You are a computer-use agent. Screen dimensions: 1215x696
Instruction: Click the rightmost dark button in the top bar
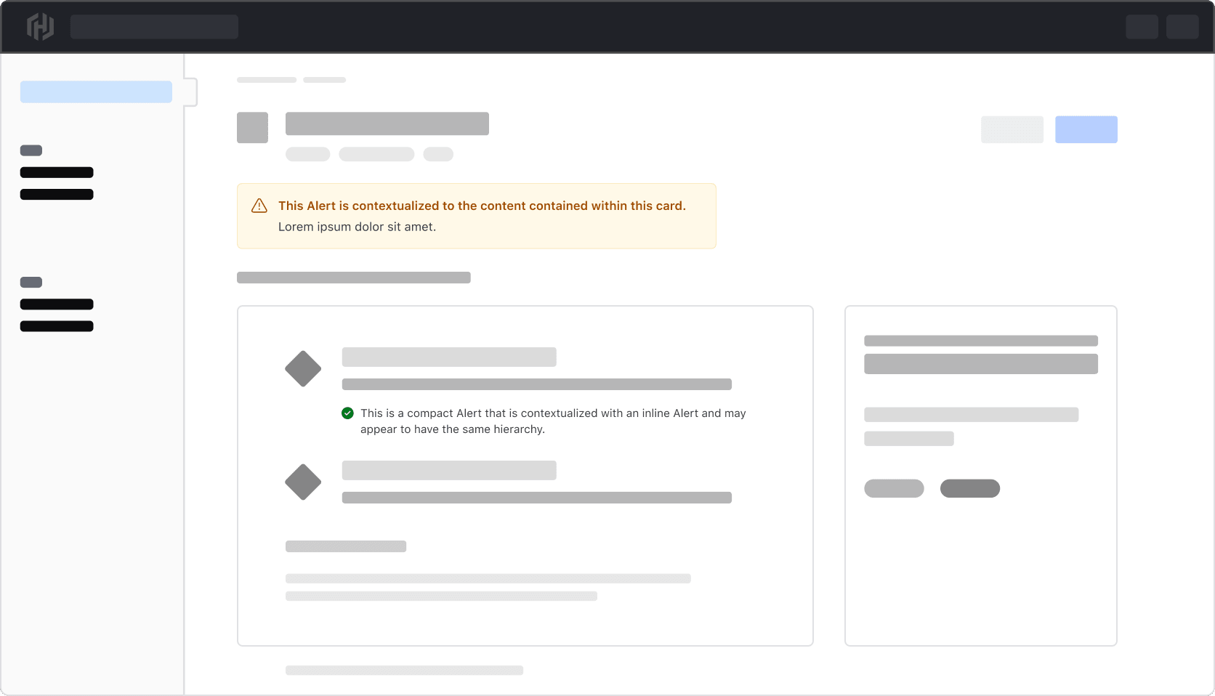(x=1182, y=27)
